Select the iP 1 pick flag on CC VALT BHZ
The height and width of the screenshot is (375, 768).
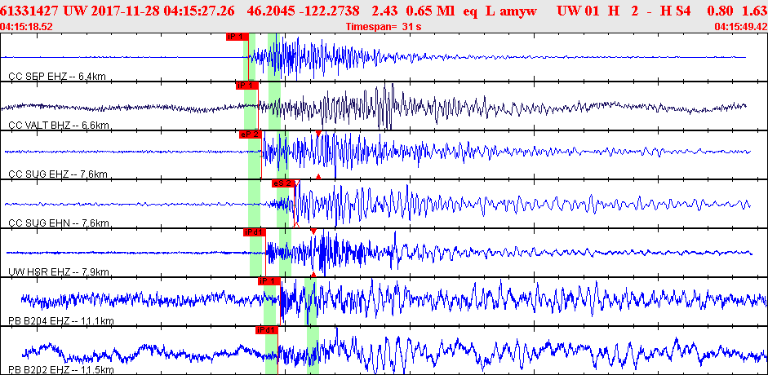(246, 86)
